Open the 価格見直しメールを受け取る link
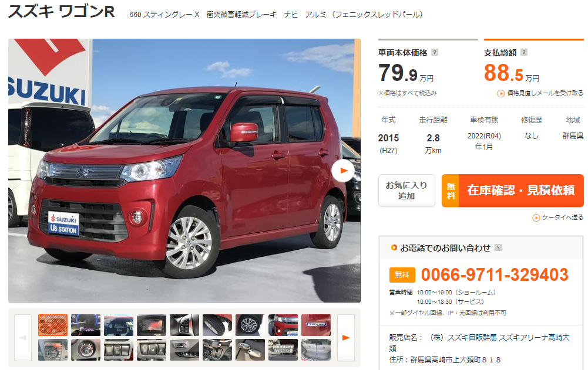This screenshot has height=370, width=588. (545, 93)
